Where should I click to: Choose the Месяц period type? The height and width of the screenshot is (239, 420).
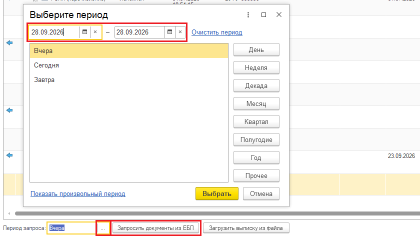point(256,103)
